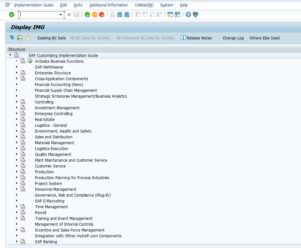Click the Where Else Used button
The image size is (301, 248).
264,38
